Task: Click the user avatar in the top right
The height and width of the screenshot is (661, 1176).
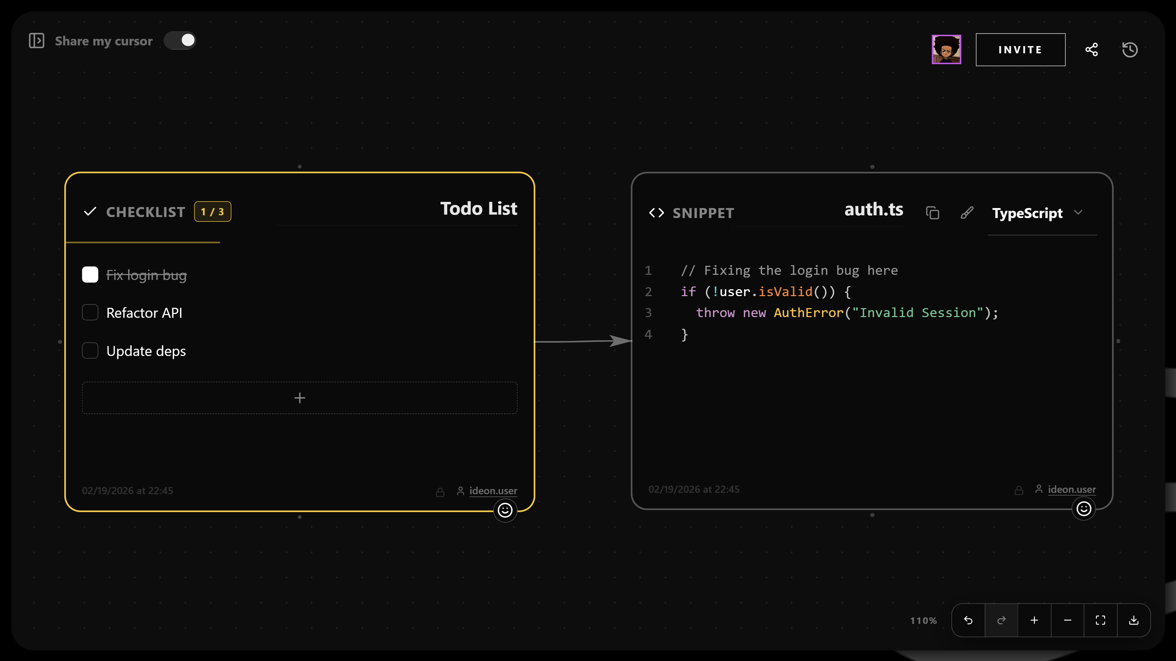Action: 946,49
